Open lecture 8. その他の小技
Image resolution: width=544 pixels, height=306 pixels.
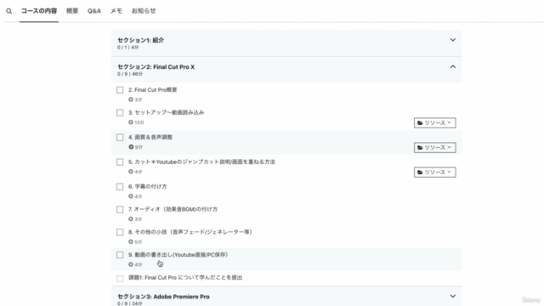[190, 232]
